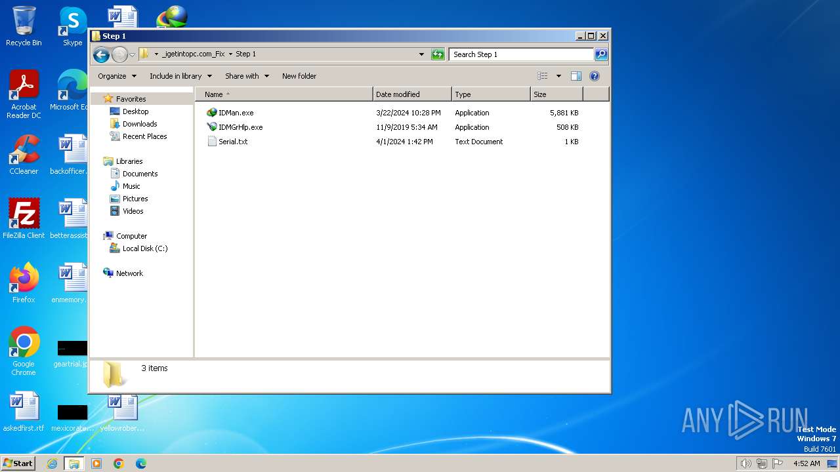Image resolution: width=840 pixels, height=472 pixels.
Task: Click the Back navigation arrow
Action: [x=101, y=54]
